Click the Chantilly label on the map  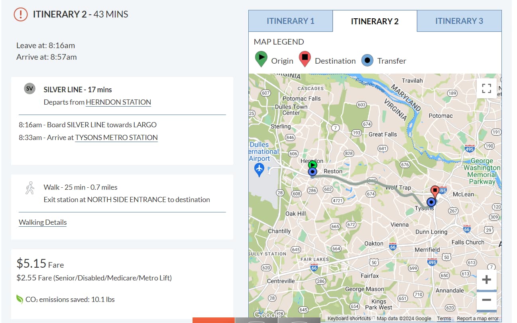pos(279,231)
